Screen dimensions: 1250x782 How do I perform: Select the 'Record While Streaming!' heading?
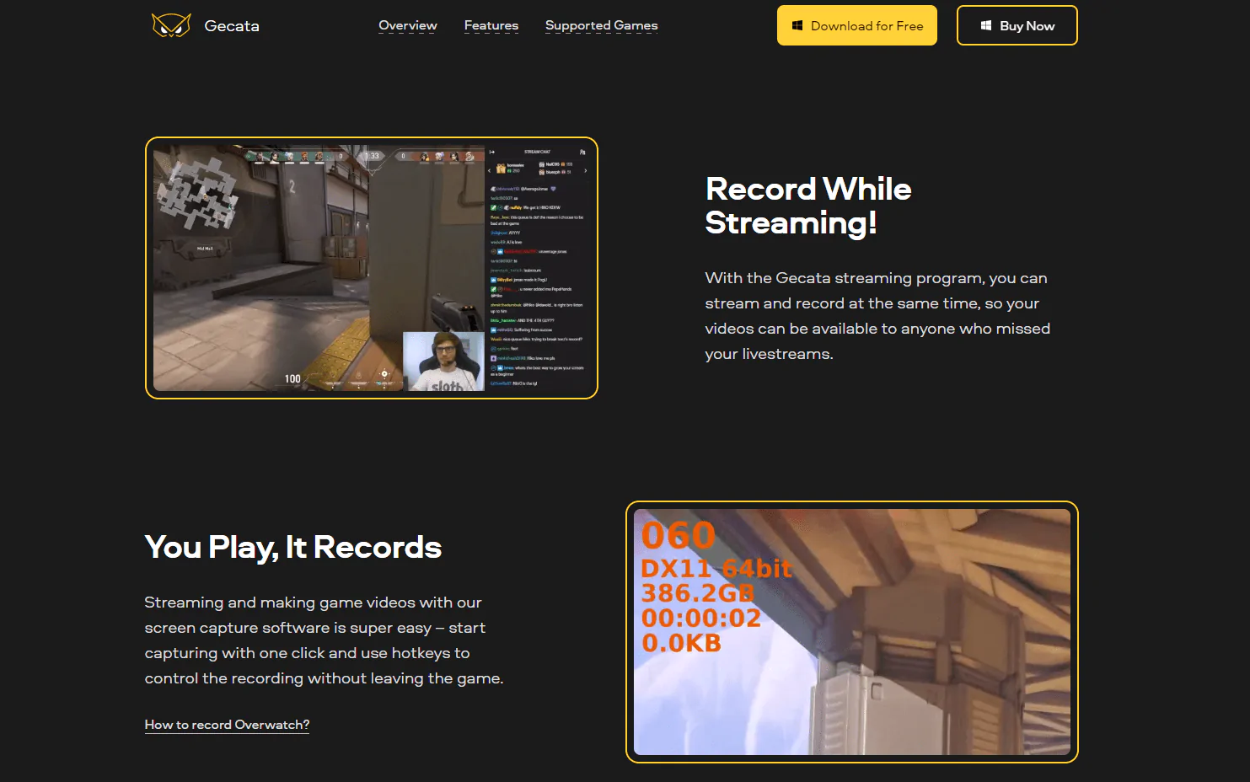click(x=808, y=206)
